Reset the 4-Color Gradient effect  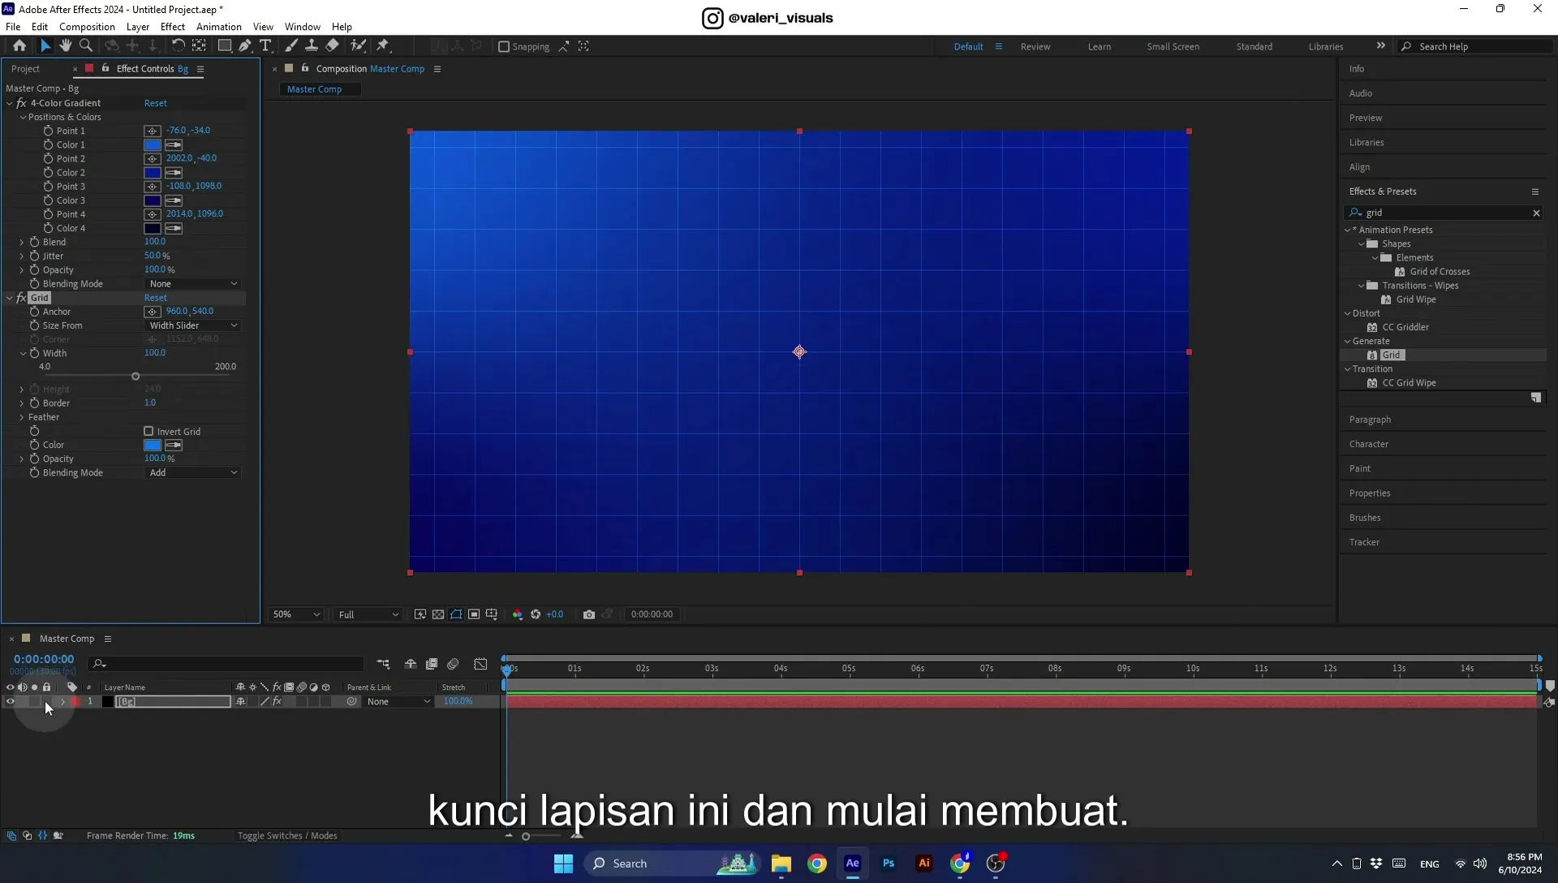[x=156, y=103]
